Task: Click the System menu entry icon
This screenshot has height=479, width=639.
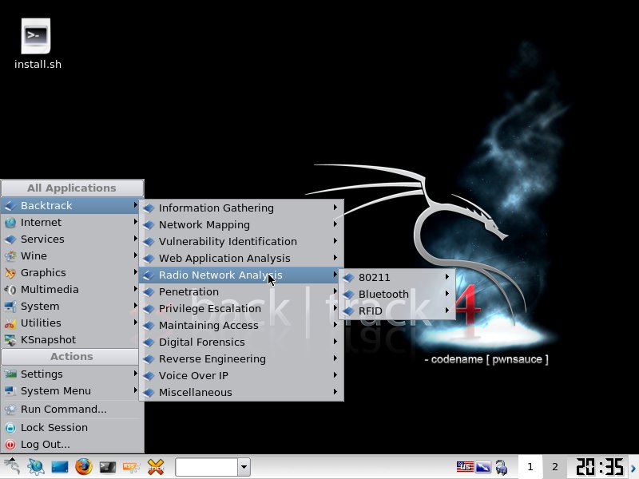Action: point(10,307)
